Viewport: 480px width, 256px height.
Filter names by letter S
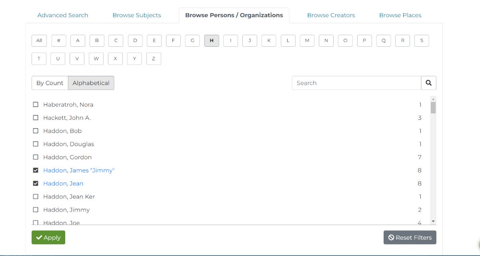coord(422,40)
